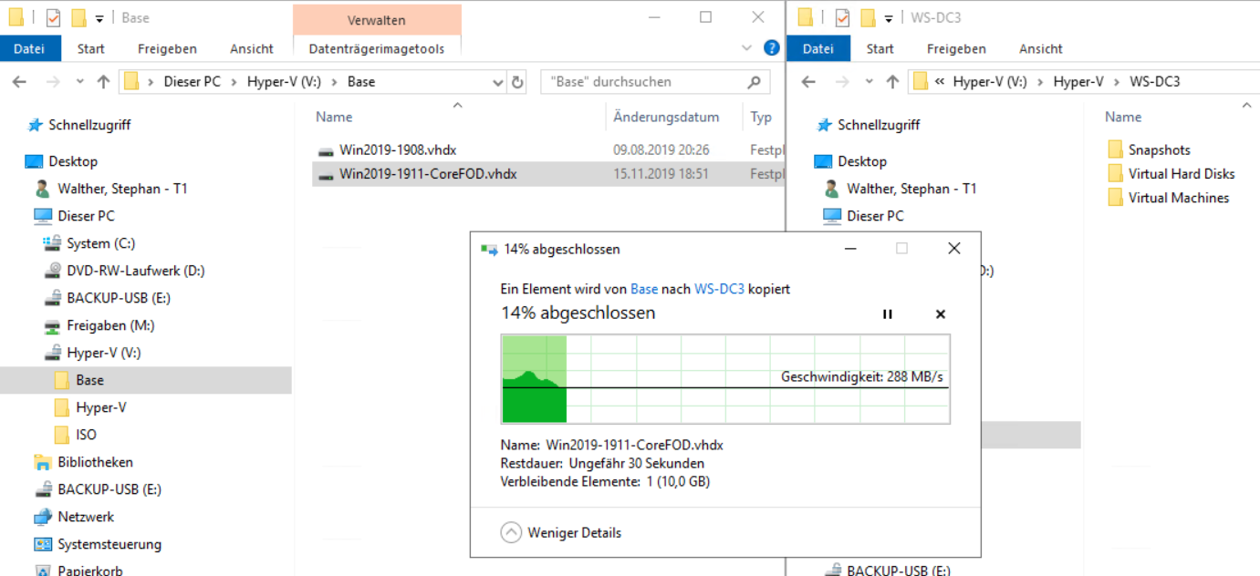1260x576 pixels.
Task: Go up one level in WS-DC3 window
Action: pyautogui.click(x=892, y=82)
